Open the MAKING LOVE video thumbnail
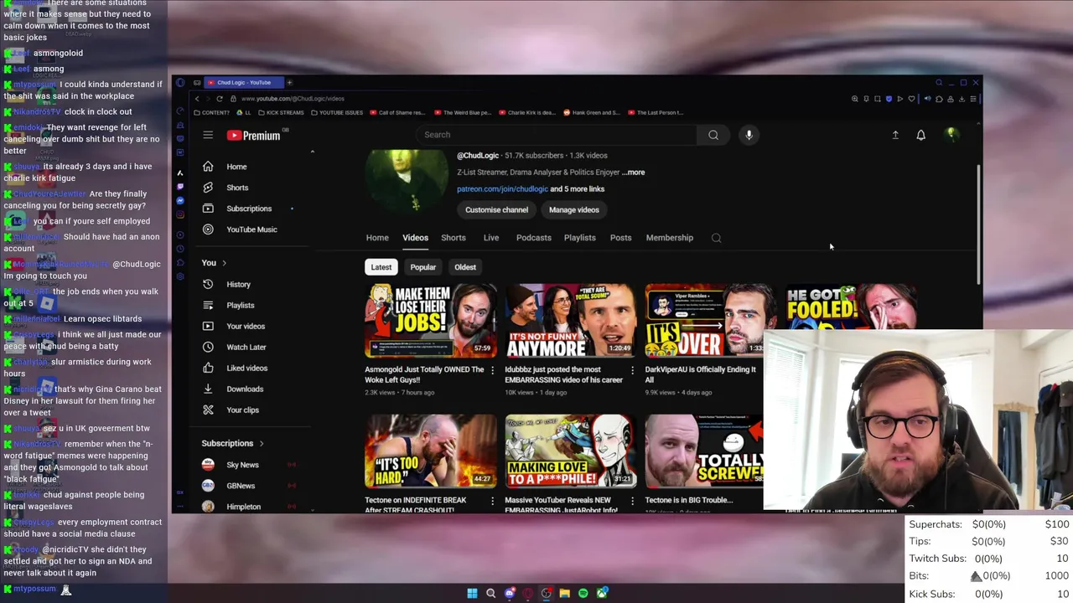Viewport: 1073px width, 603px height. 571,451
